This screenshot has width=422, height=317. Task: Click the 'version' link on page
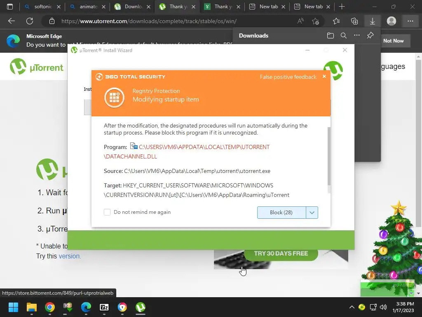69,256
